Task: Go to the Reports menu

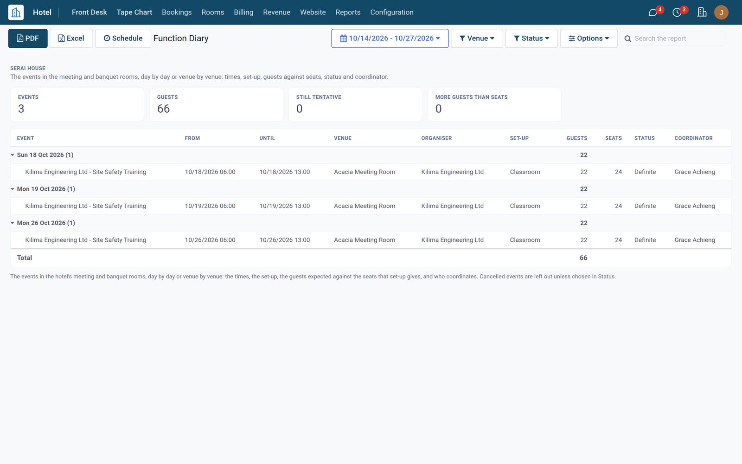Action: coord(348,13)
